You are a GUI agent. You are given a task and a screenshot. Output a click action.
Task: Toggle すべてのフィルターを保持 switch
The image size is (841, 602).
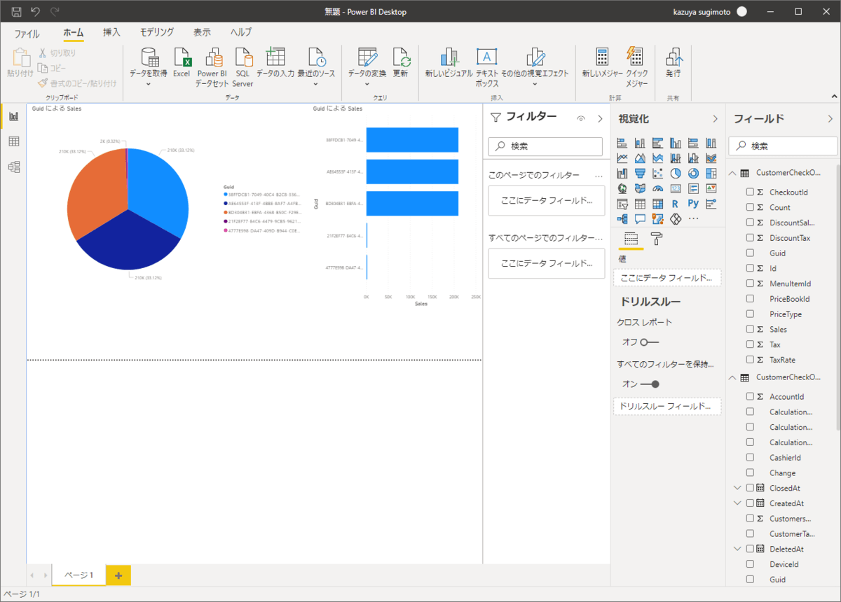[649, 384]
